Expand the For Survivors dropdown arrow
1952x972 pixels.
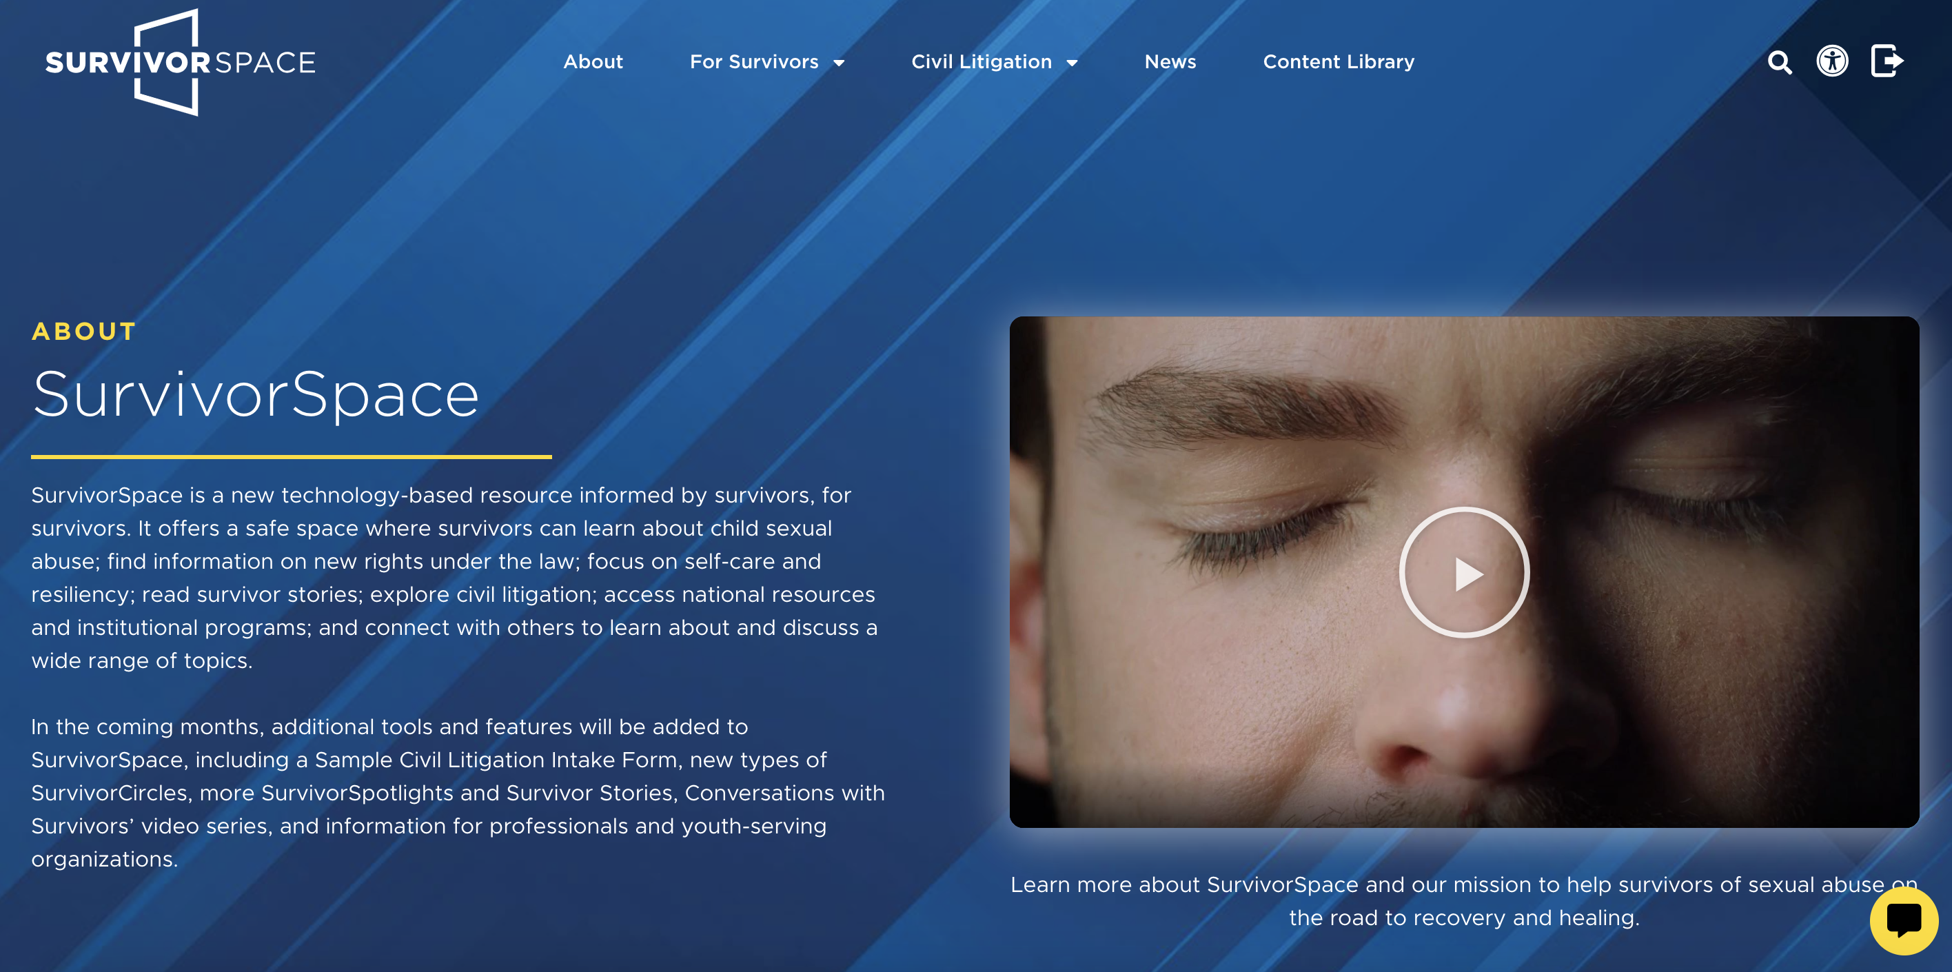(x=839, y=63)
